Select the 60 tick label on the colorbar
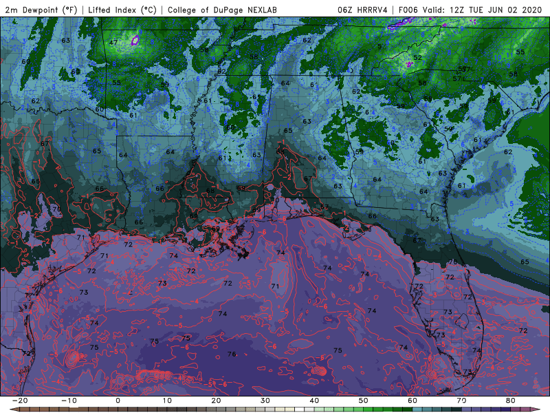 (x=412, y=401)
